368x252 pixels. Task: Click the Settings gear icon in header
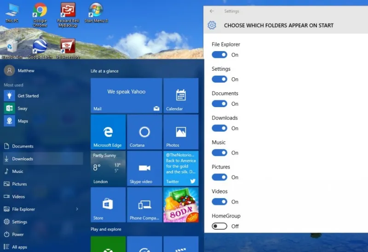point(212,25)
